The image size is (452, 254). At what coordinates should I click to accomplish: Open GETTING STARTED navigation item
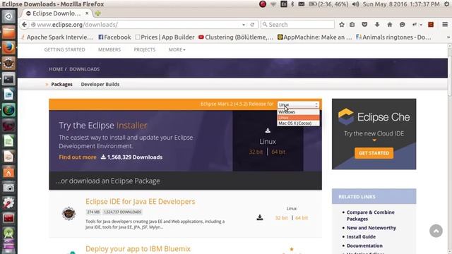(64, 49)
